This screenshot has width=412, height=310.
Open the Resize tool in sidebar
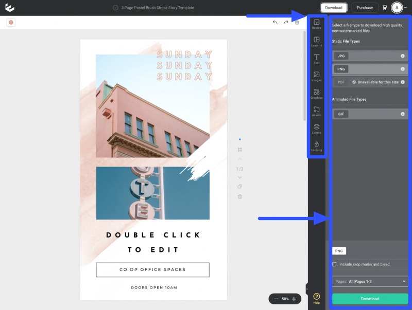click(x=316, y=24)
